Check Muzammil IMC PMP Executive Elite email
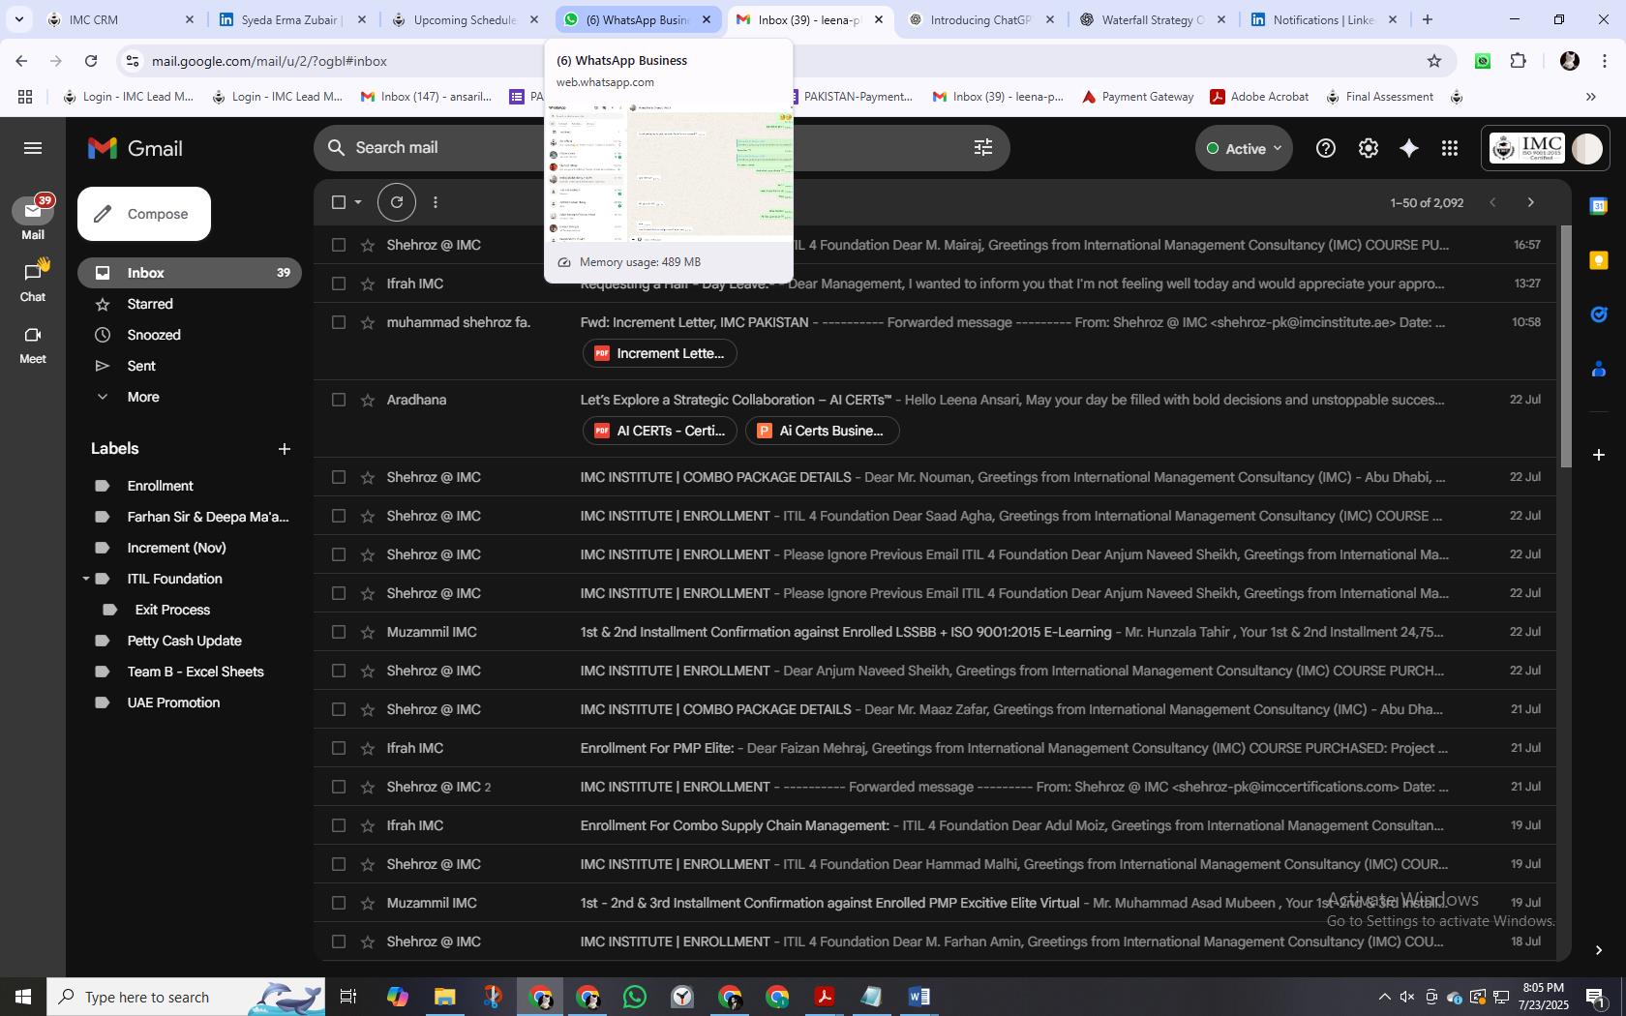The width and height of the screenshot is (1626, 1016). [x=339, y=903]
